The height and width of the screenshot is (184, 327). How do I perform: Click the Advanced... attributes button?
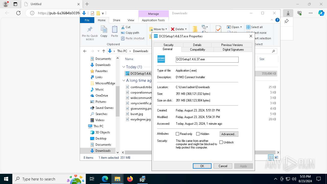(229, 134)
